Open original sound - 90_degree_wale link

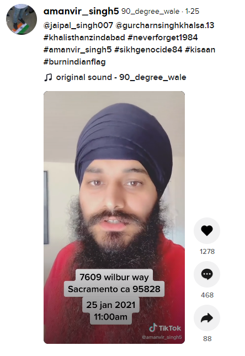(121, 77)
